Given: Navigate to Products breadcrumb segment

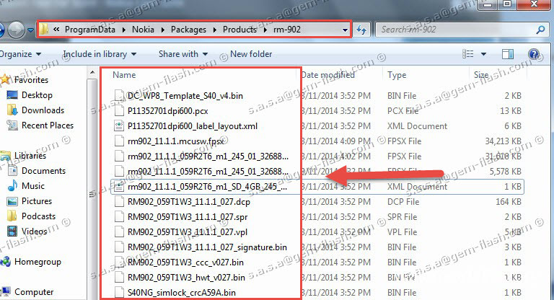Looking at the screenshot, I should tap(239, 30).
